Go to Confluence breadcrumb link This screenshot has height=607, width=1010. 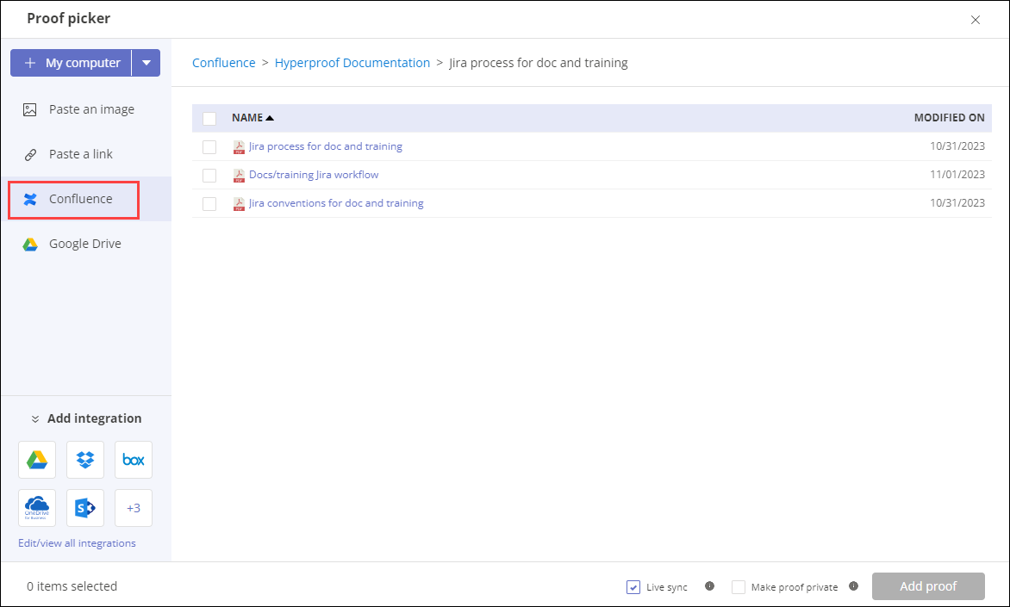pos(223,63)
